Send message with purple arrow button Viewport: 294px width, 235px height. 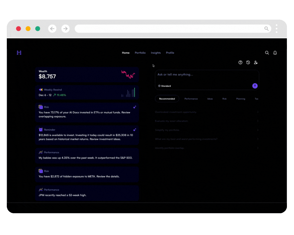point(254,86)
